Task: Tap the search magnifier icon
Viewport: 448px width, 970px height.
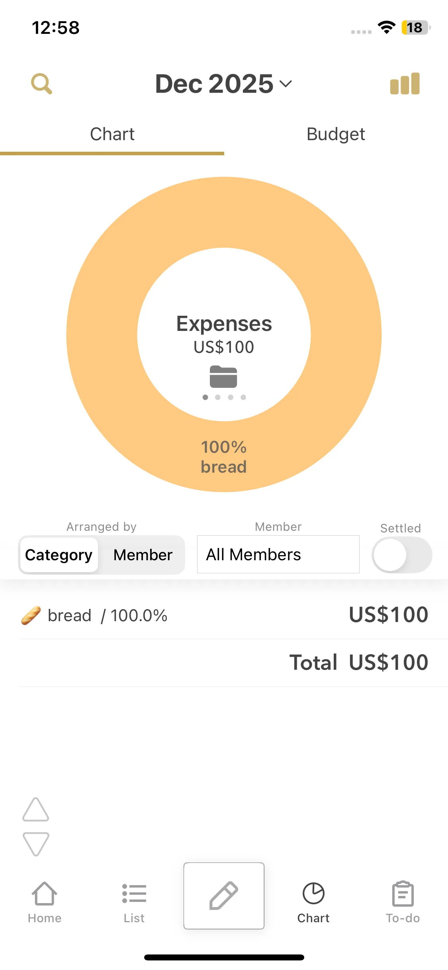Action: tap(41, 84)
